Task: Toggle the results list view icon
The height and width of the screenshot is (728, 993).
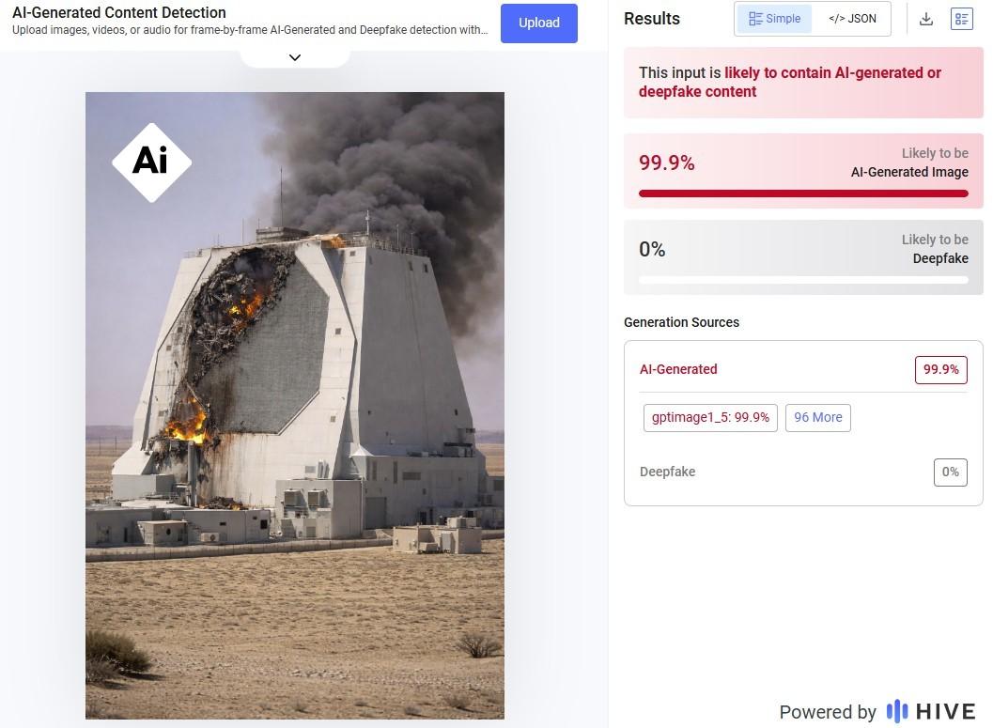Action: click(961, 19)
